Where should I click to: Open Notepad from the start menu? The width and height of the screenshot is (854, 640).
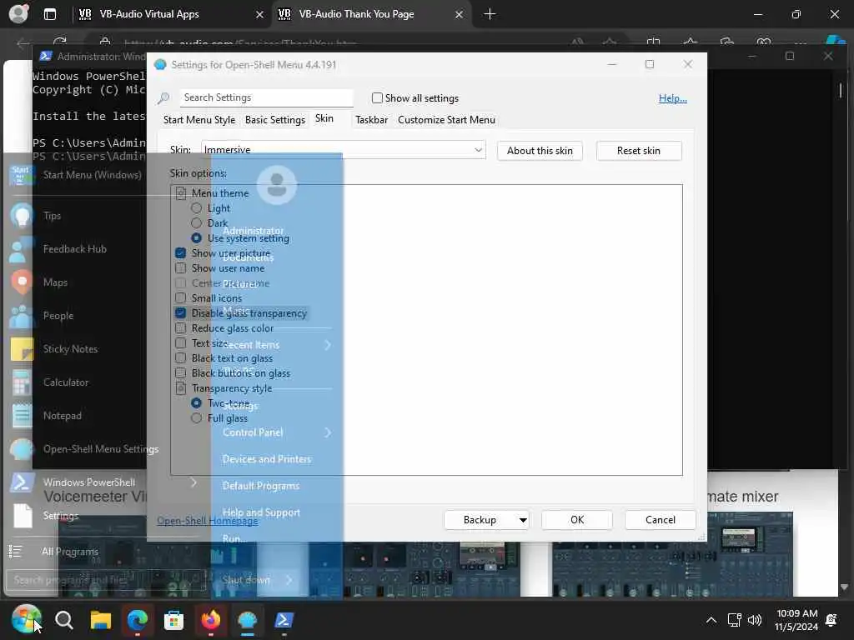[x=103, y=415]
